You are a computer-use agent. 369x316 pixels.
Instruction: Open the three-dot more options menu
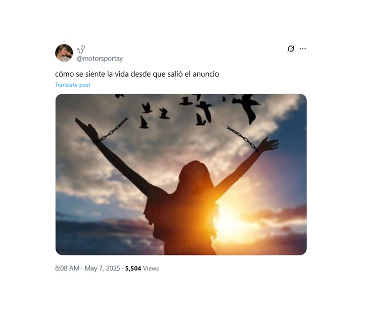[x=303, y=48]
